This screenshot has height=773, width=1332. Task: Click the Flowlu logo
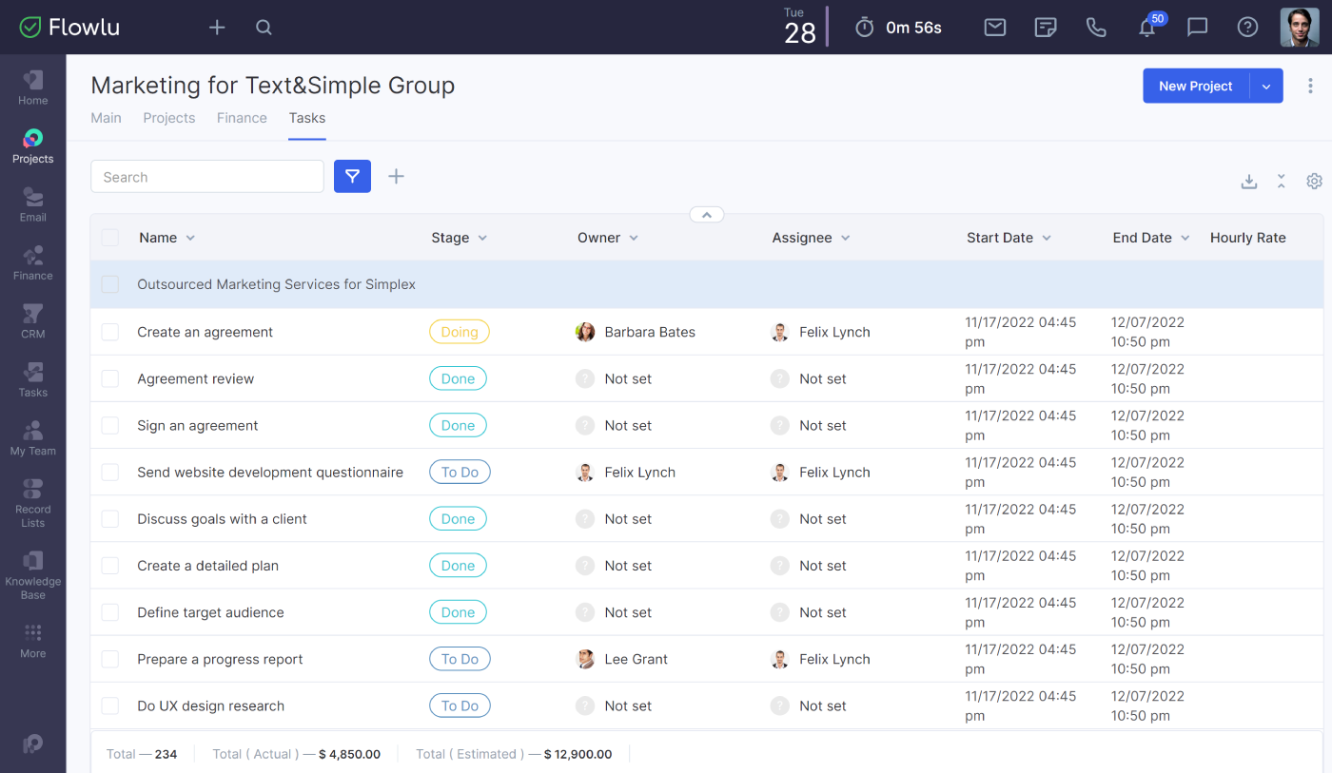coord(69,28)
